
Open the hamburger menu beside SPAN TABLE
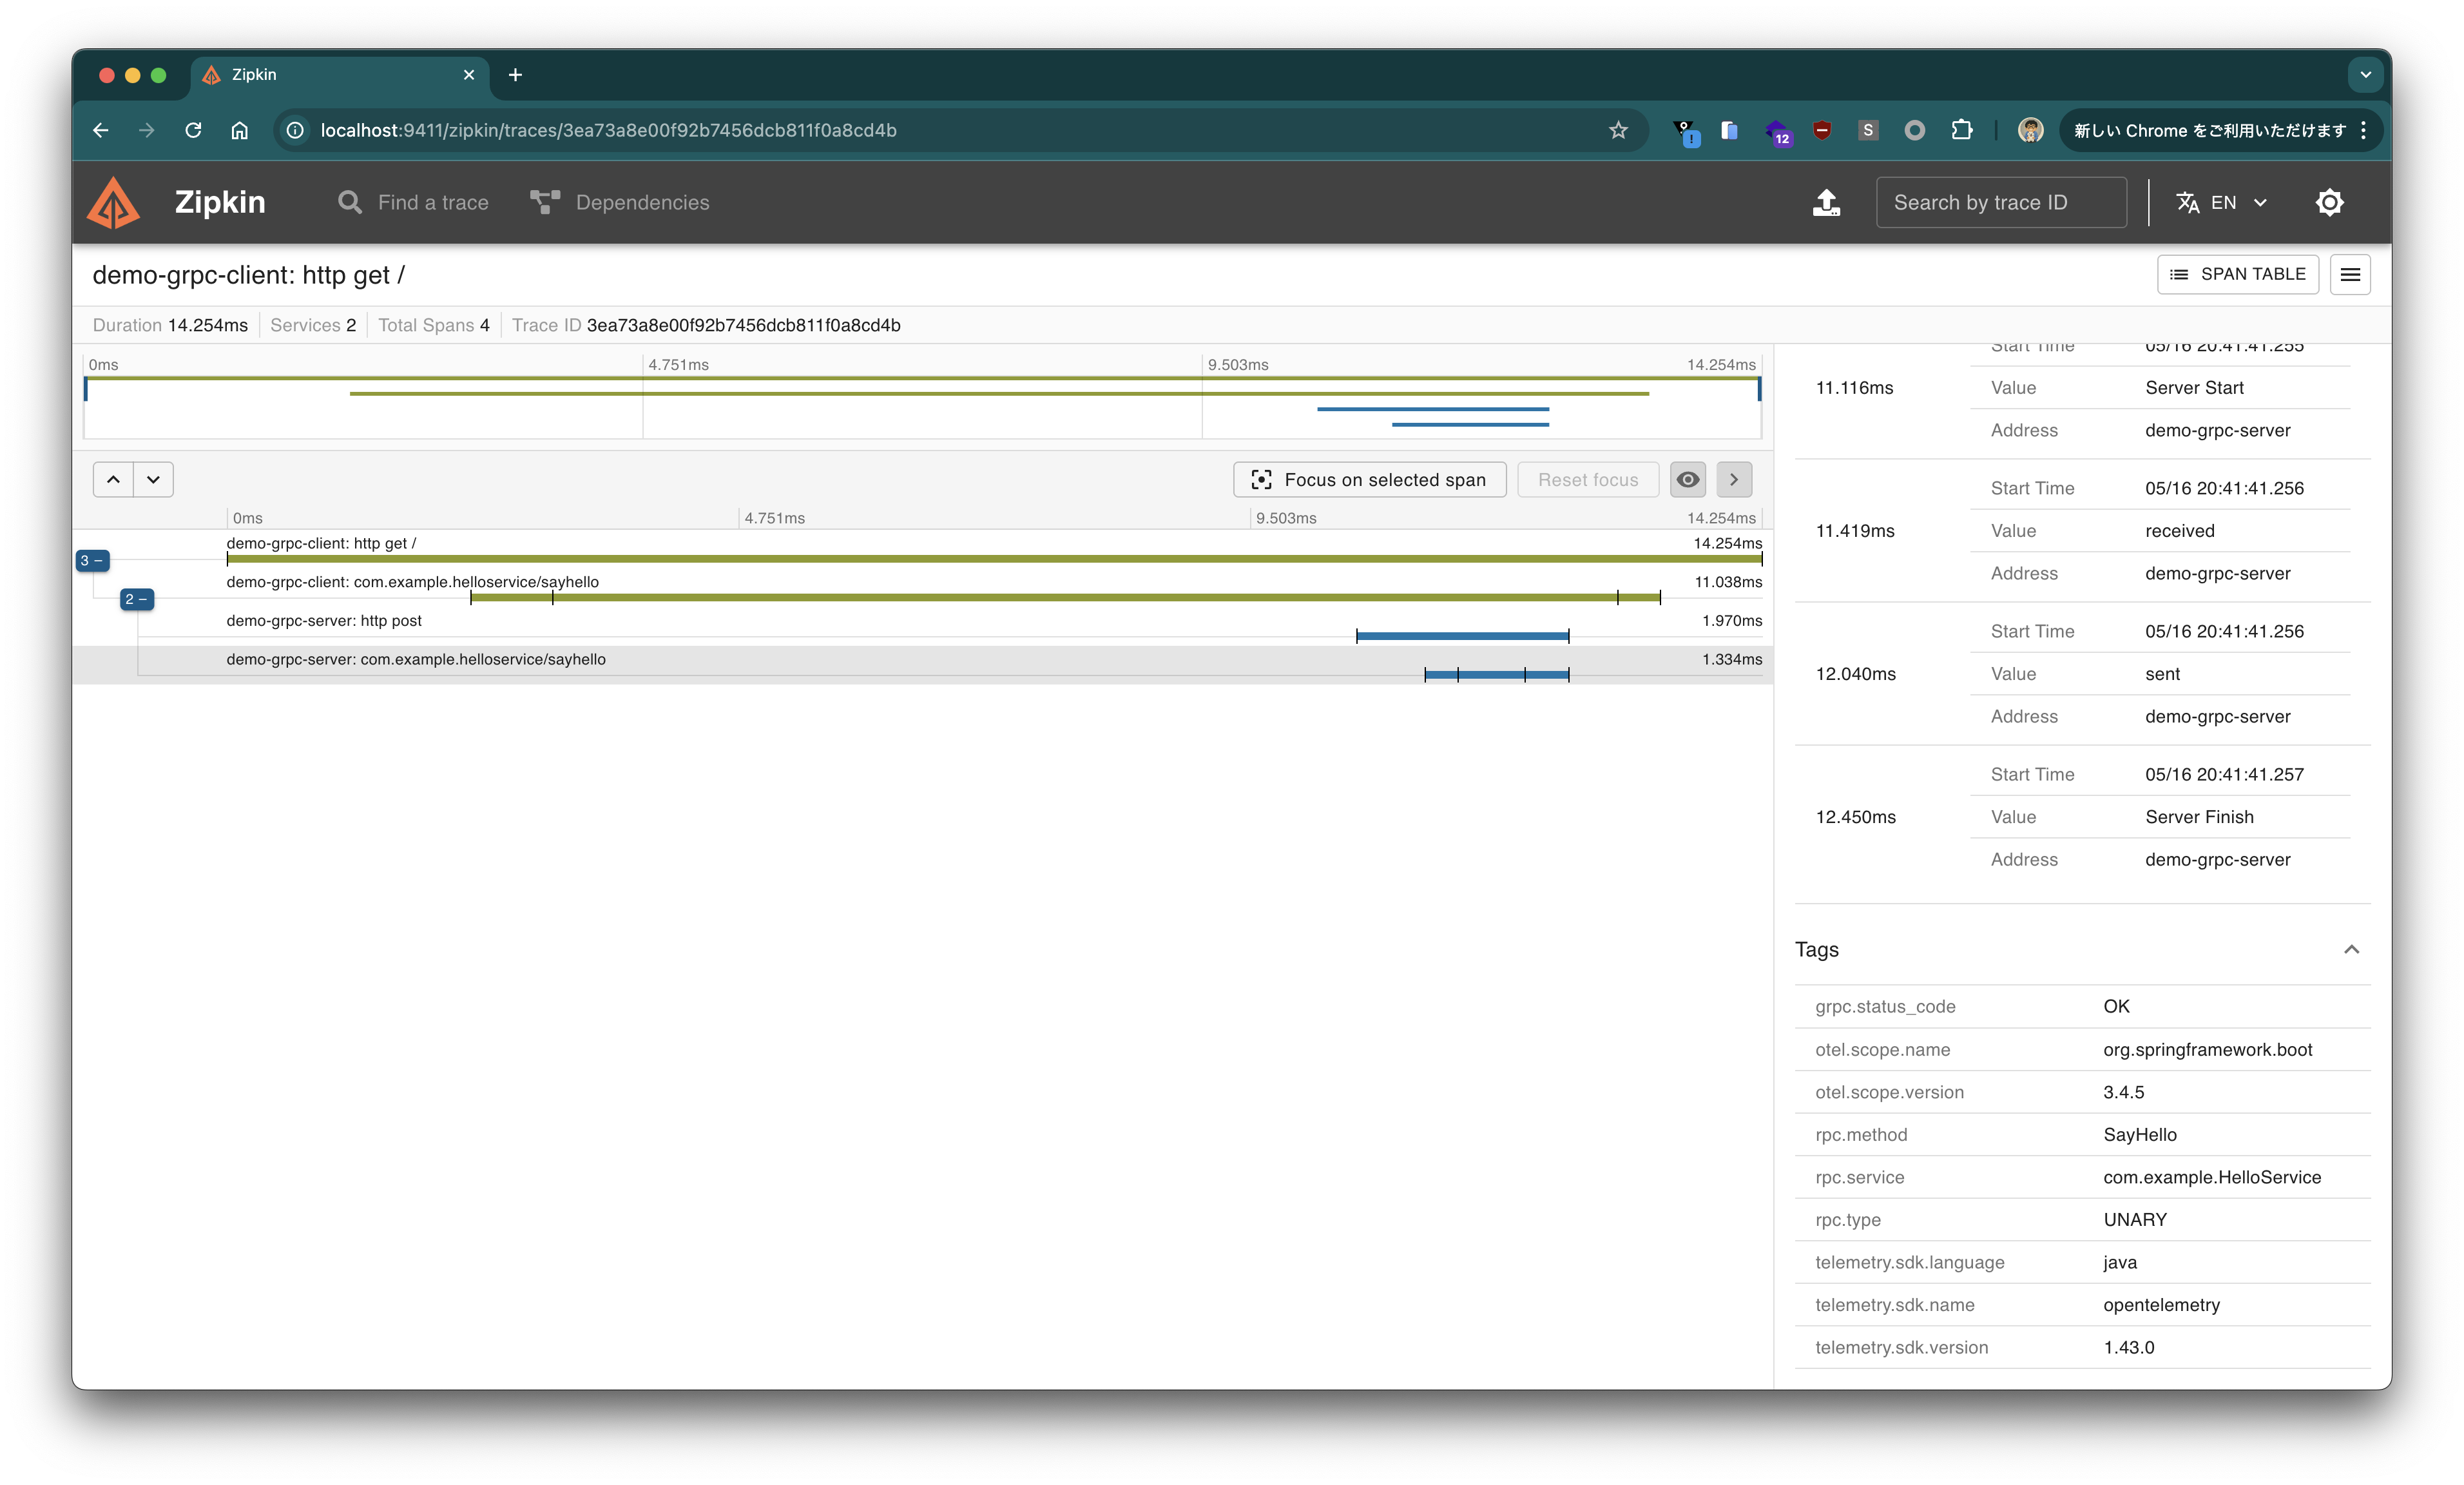2350,274
